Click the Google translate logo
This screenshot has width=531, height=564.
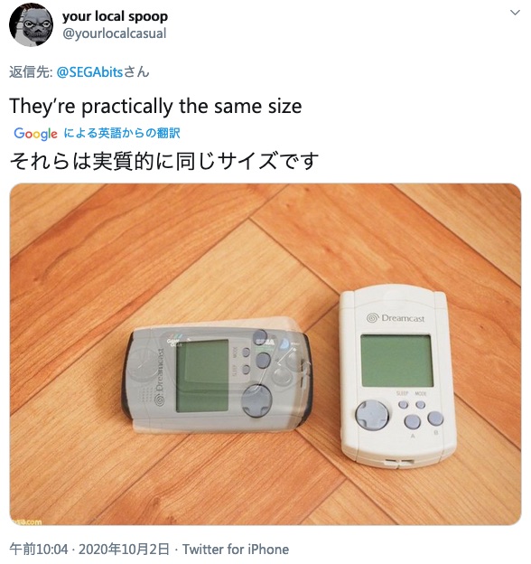(35, 134)
